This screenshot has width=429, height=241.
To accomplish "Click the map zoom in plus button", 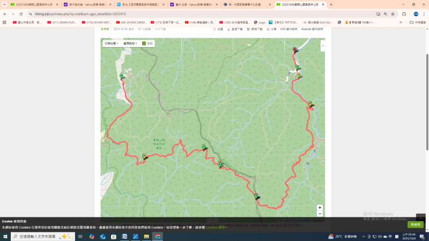I will (x=320, y=207).
